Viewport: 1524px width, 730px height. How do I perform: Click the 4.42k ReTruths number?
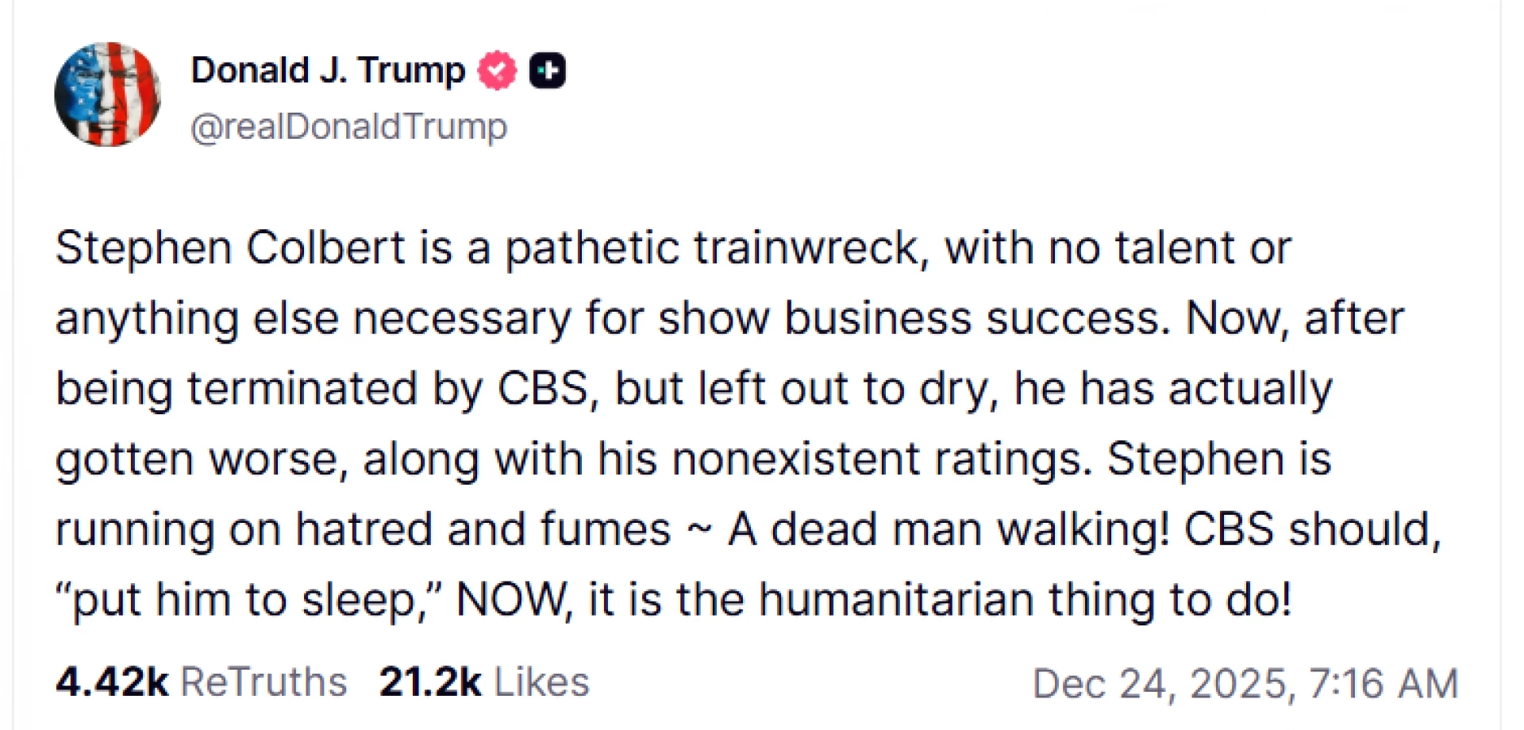[112, 682]
